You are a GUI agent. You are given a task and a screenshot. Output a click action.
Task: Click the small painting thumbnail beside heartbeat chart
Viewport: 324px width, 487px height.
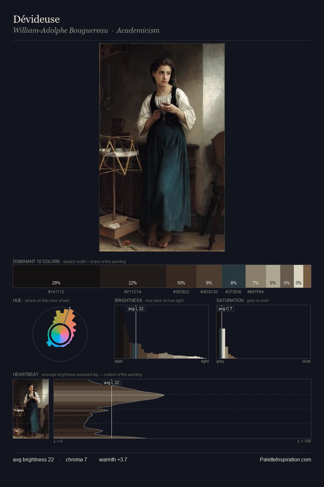[x=31, y=409]
